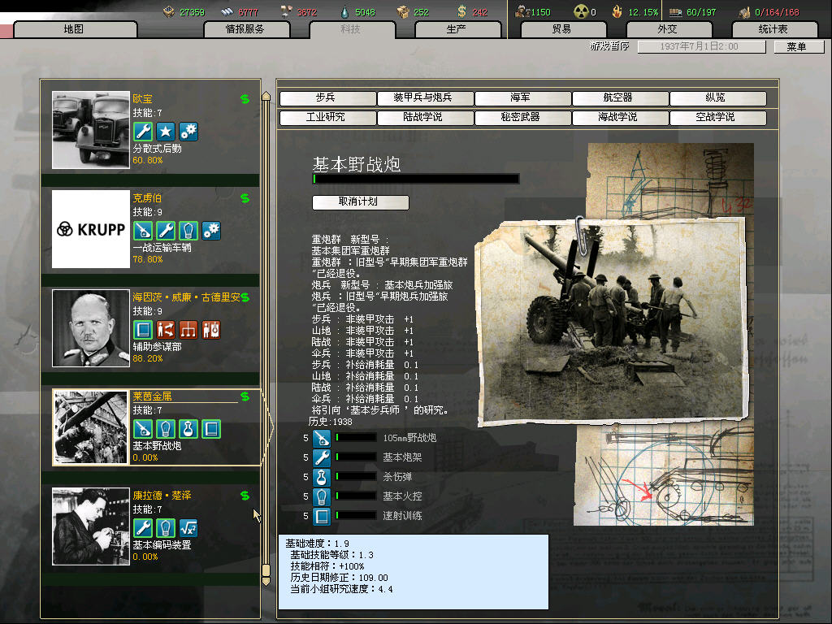832x624 pixels.
Task: Click the gear skill icon for 克虏伯
Action: point(211,231)
